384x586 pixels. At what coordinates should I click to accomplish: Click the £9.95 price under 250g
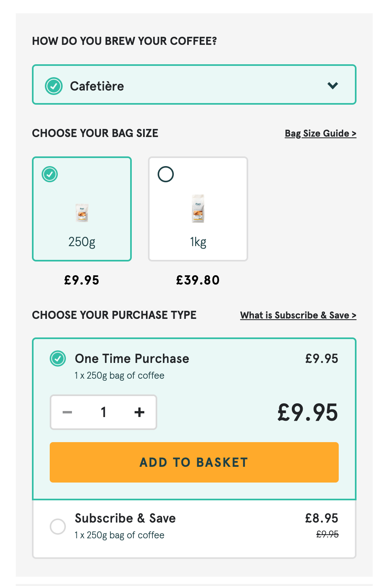pos(82,280)
